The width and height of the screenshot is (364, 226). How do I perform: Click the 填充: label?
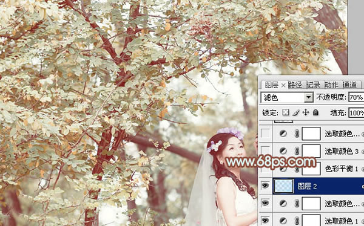(x=339, y=113)
